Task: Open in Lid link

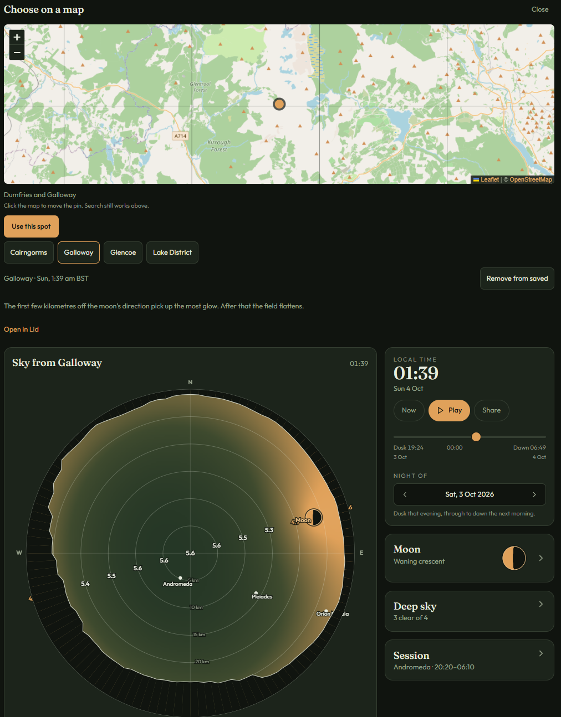Action: (21, 329)
